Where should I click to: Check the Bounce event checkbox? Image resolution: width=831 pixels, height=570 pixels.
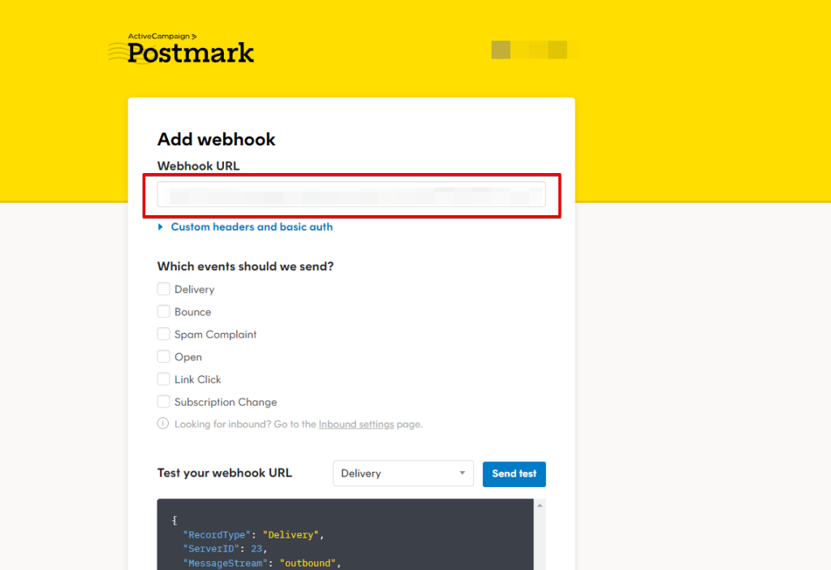click(164, 312)
